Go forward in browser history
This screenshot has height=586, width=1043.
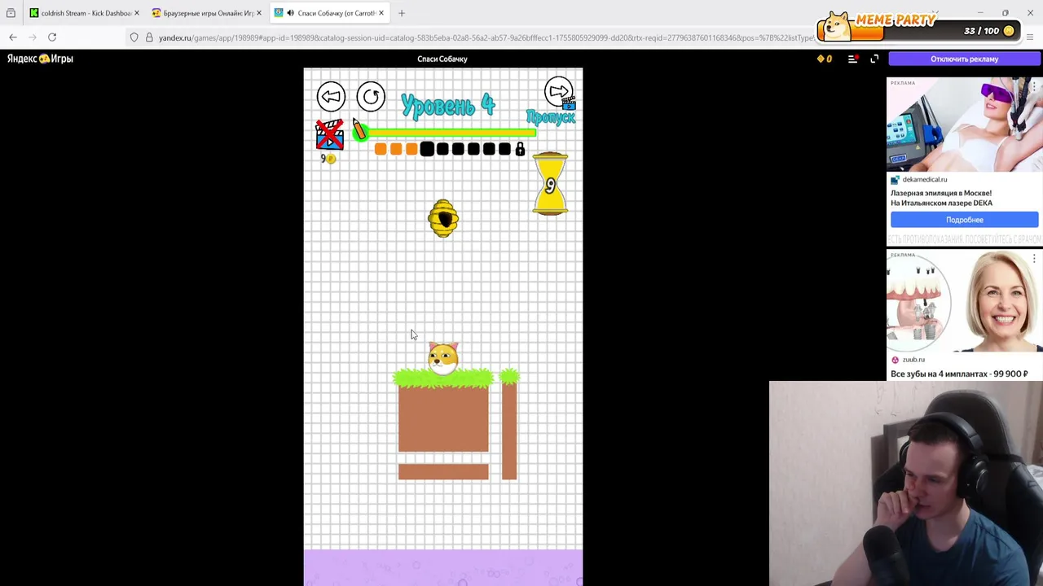click(x=33, y=37)
